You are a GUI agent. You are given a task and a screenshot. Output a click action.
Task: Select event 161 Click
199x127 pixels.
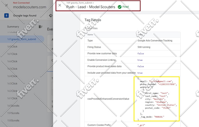tap(12, 98)
